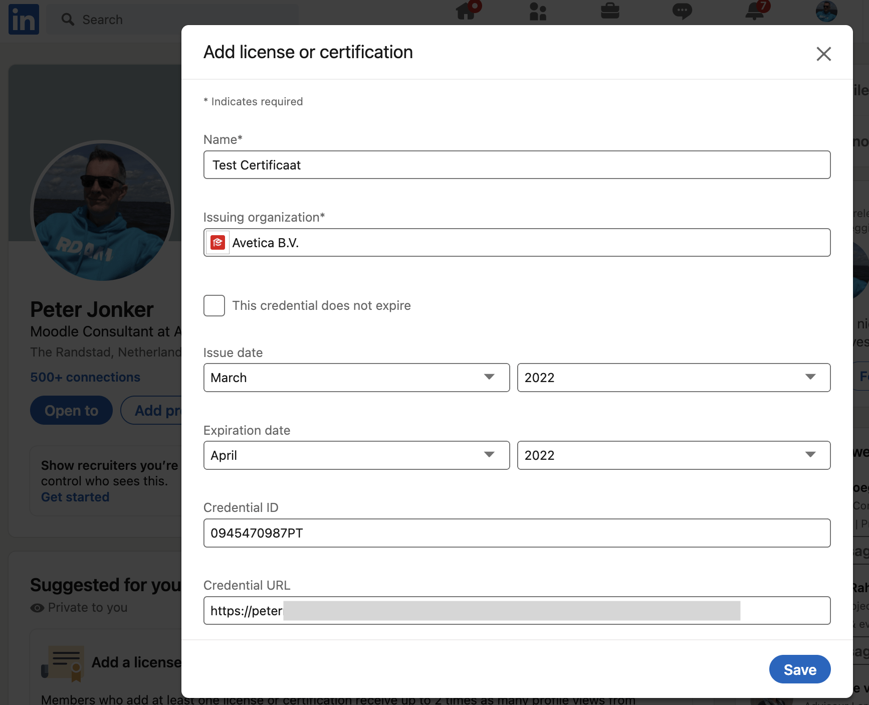Open the Expiration date year dropdown
The image size is (869, 705).
tap(674, 455)
